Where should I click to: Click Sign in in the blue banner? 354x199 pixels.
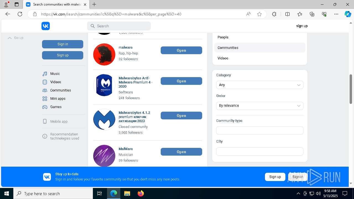point(298,177)
